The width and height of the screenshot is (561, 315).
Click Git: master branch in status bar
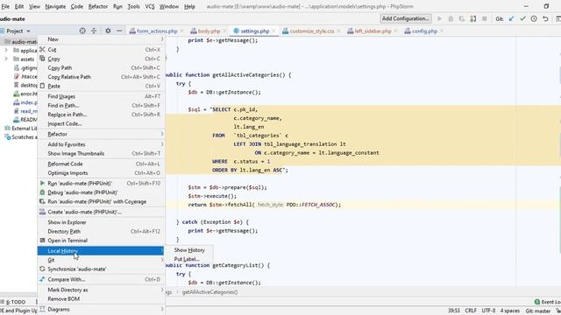(537, 311)
